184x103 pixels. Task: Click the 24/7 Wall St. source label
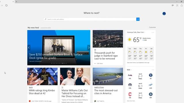101,101
